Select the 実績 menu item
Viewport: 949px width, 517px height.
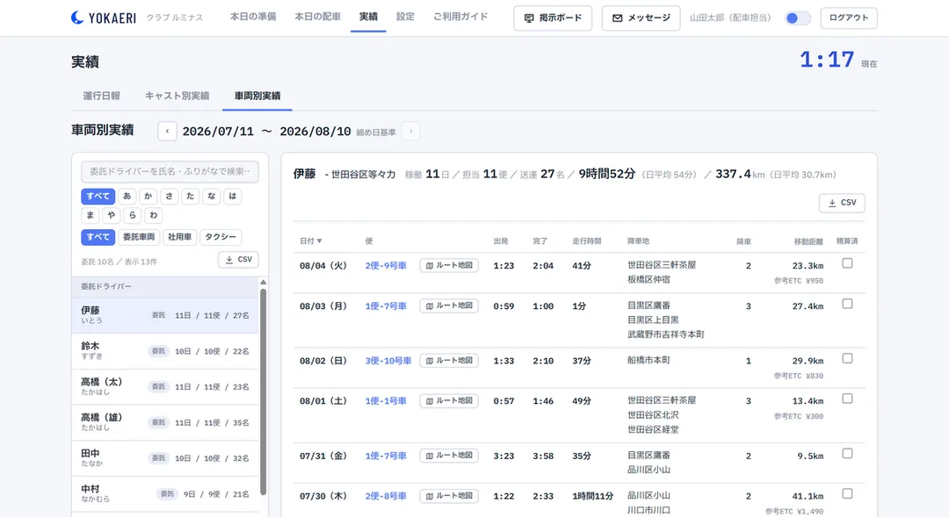click(368, 17)
